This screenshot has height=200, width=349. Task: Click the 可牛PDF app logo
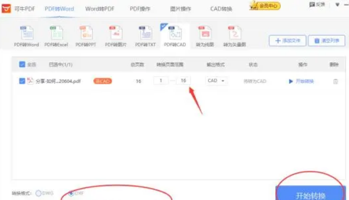pyautogui.click(x=6, y=9)
